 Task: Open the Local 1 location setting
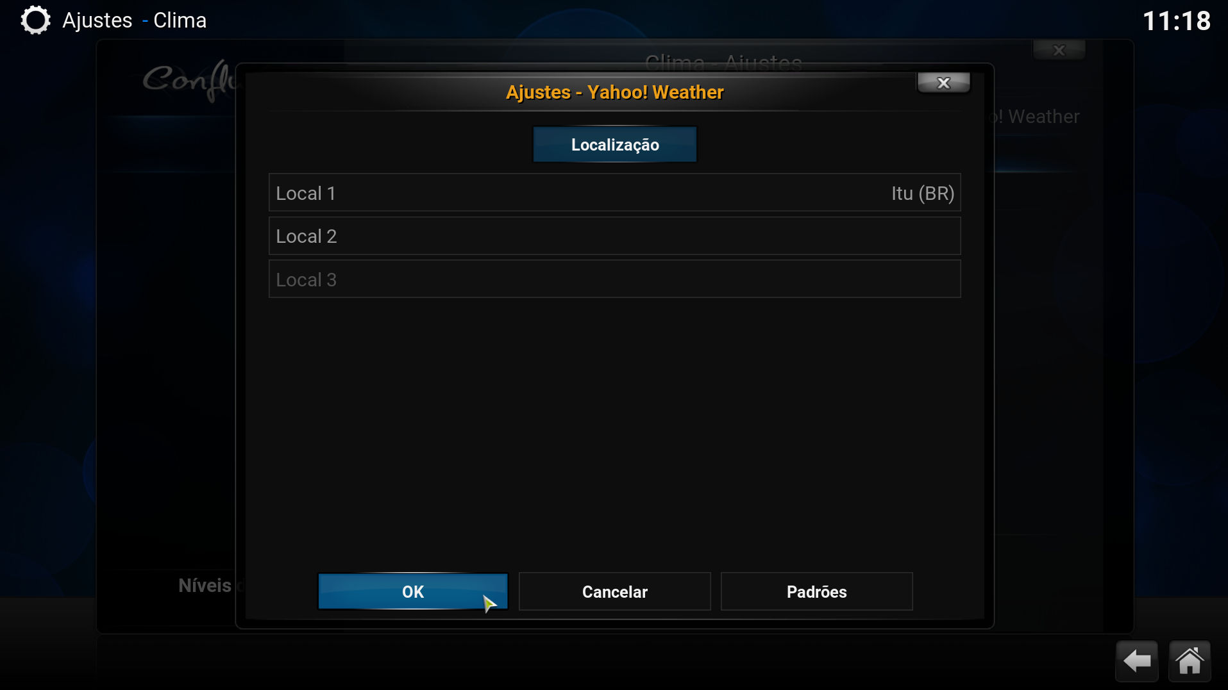coord(614,193)
